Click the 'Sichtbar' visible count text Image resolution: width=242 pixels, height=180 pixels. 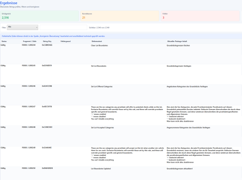(x=99, y=28)
